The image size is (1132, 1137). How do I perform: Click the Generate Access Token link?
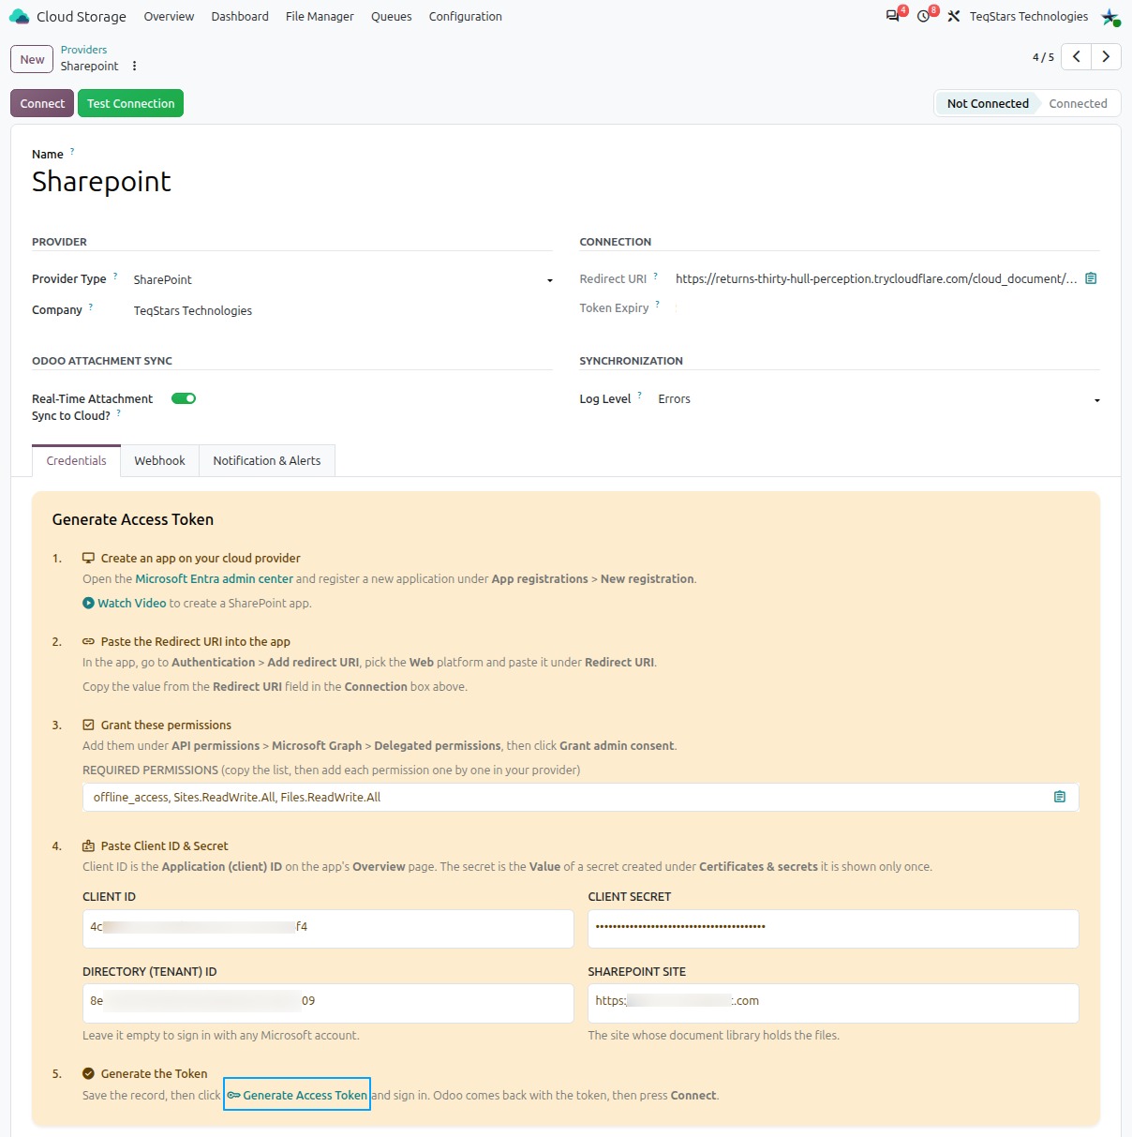297,1095
